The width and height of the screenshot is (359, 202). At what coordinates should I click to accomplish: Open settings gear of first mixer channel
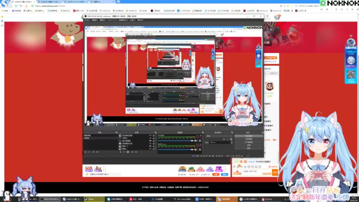click(x=200, y=141)
